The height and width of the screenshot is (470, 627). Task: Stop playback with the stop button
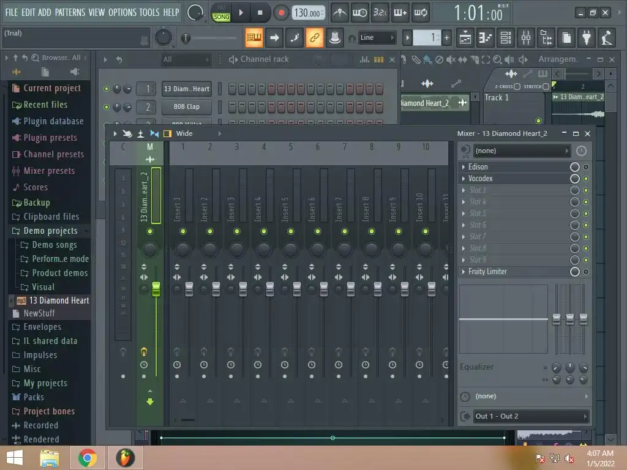coord(260,13)
